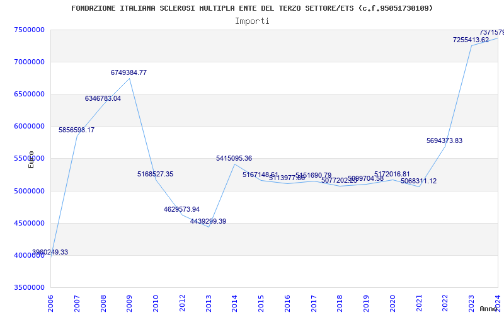Viewport: 504px width, 315px height.
Task: Click the year 2014 on x-axis
Action: pyautogui.click(x=234, y=304)
